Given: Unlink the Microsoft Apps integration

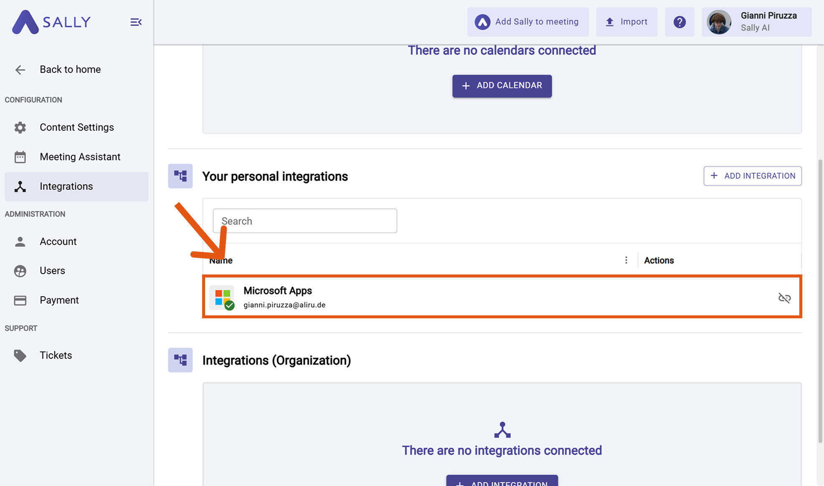Looking at the screenshot, I should tap(784, 298).
